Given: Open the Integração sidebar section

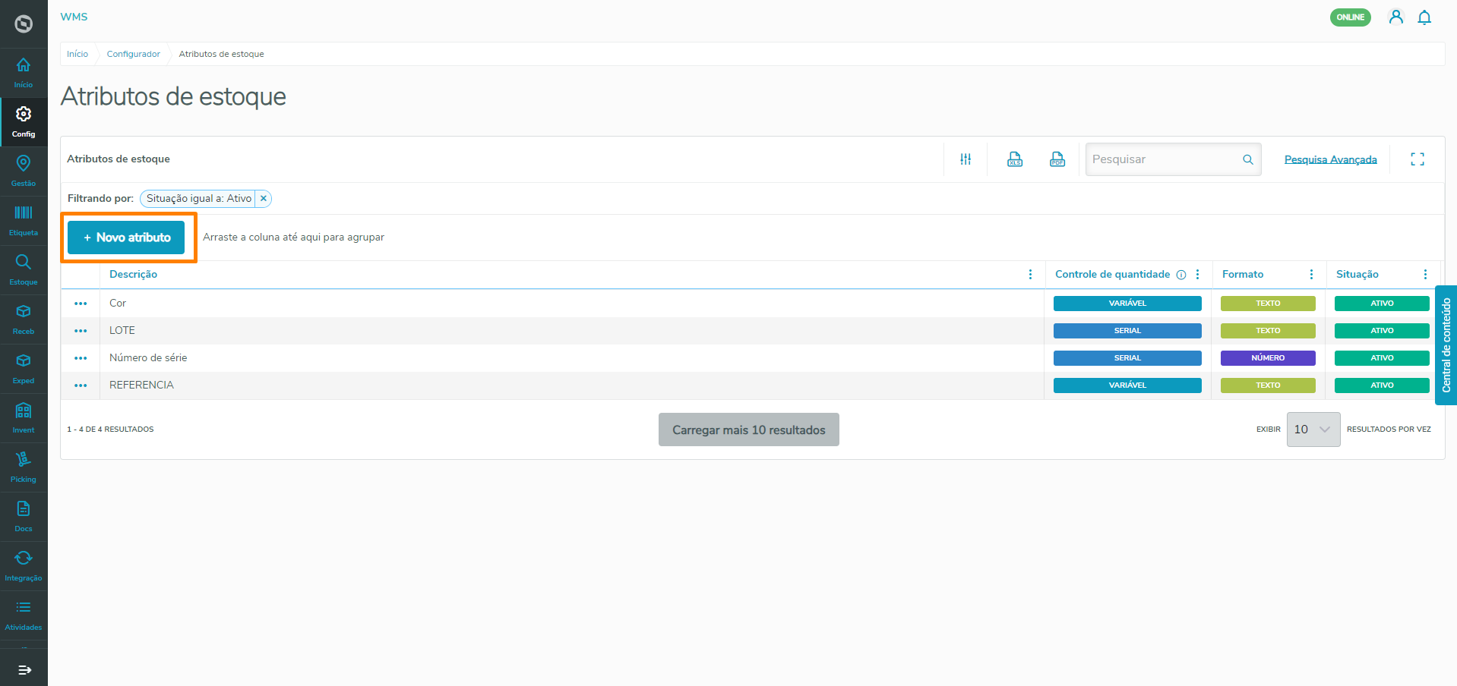Looking at the screenshot, I should [24, 566].
